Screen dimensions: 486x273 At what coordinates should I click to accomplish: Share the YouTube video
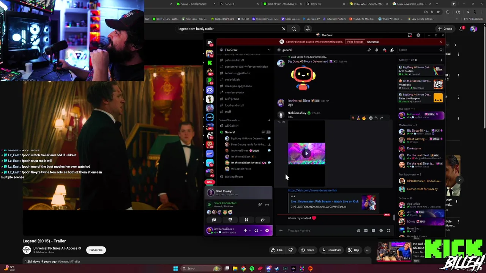pos(307,250)
